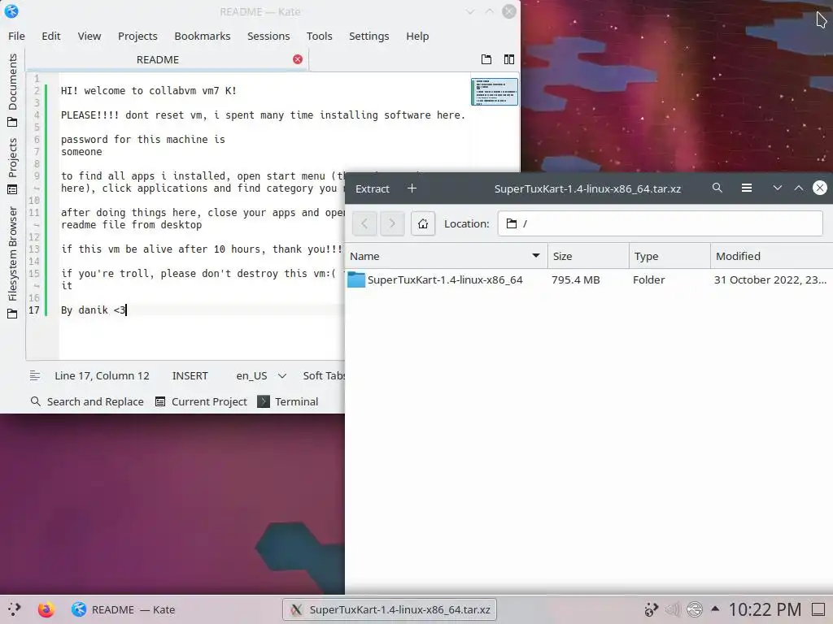The image size is (833, 624).
Task: Open the Documents side panel
Action: pyautogui.click(x=12, y=90)
